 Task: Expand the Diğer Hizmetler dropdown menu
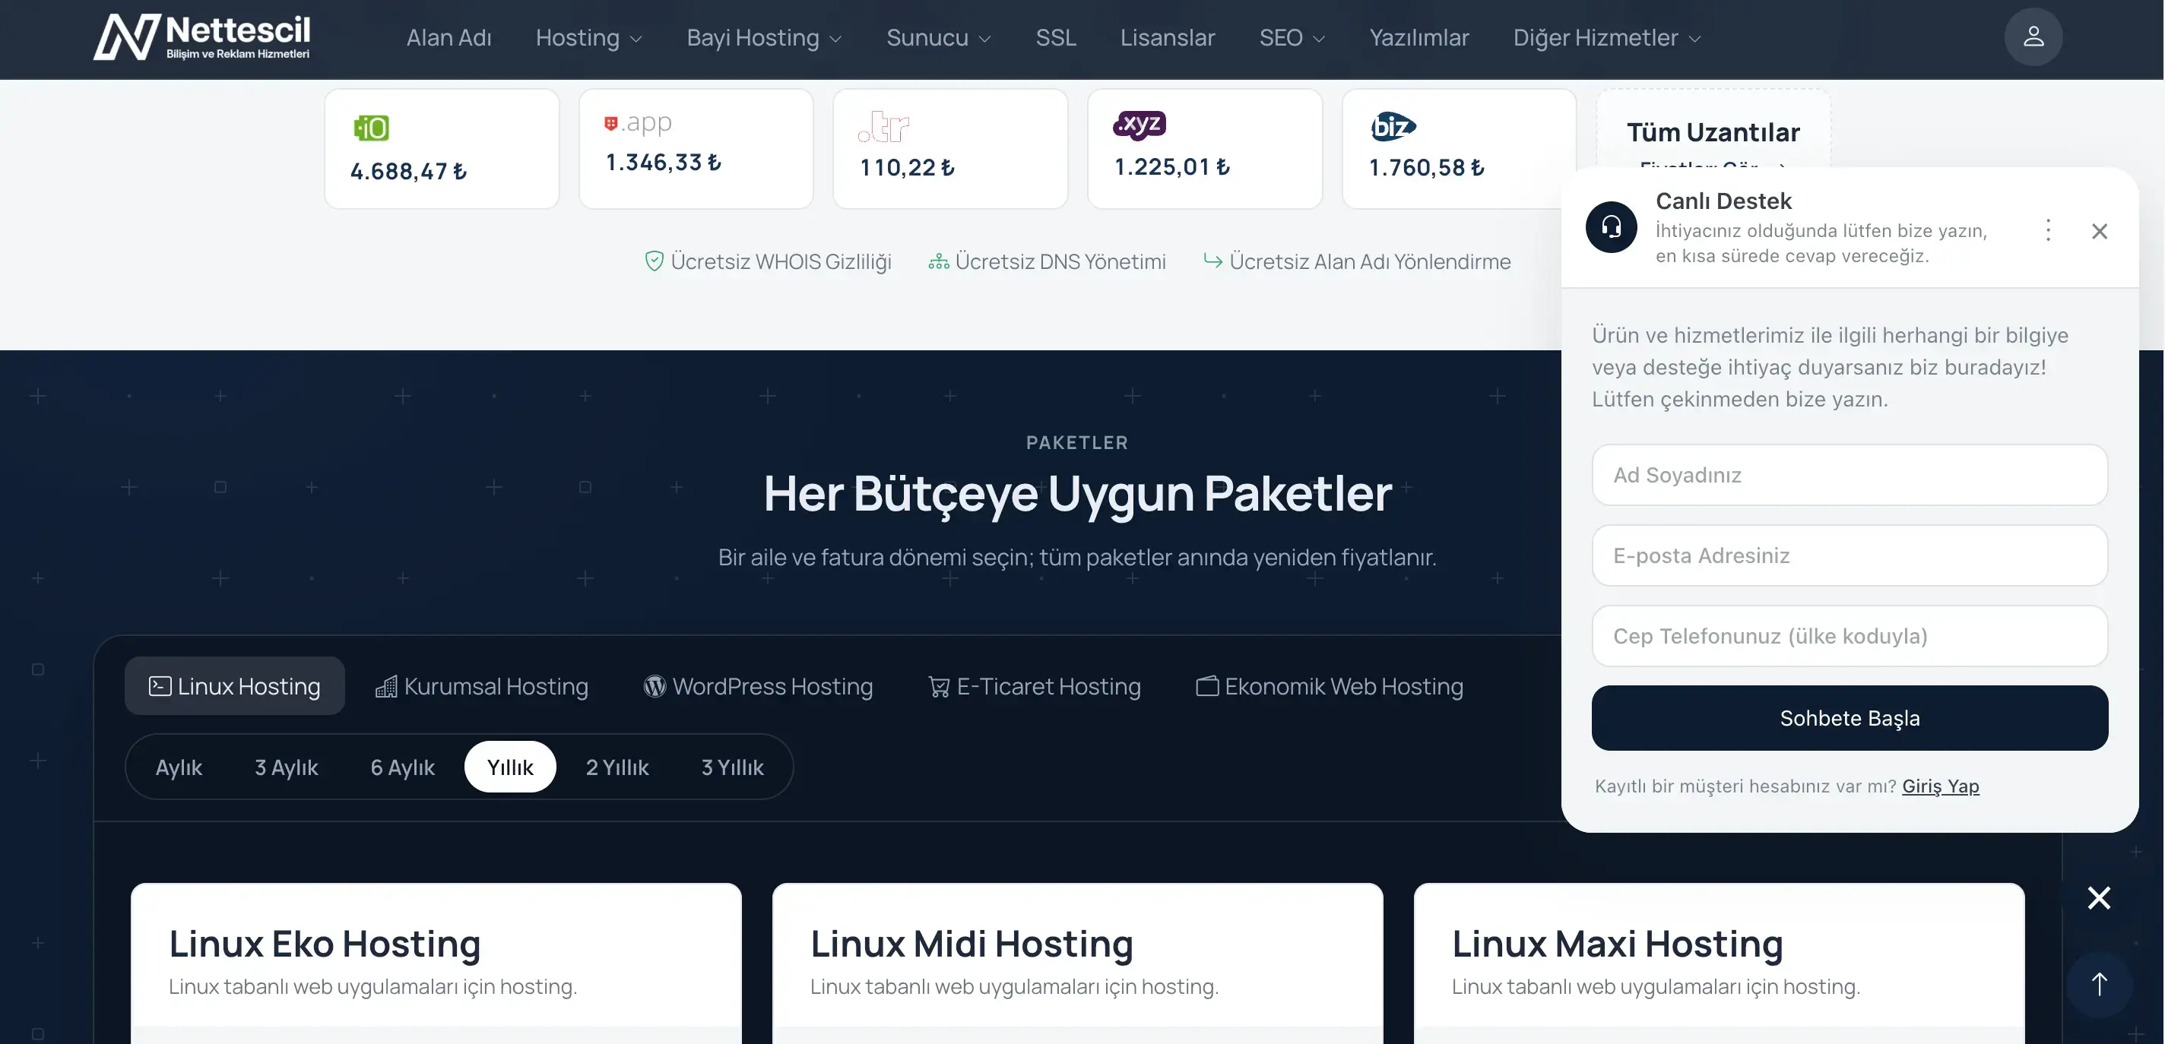(x=1607, y=38)
